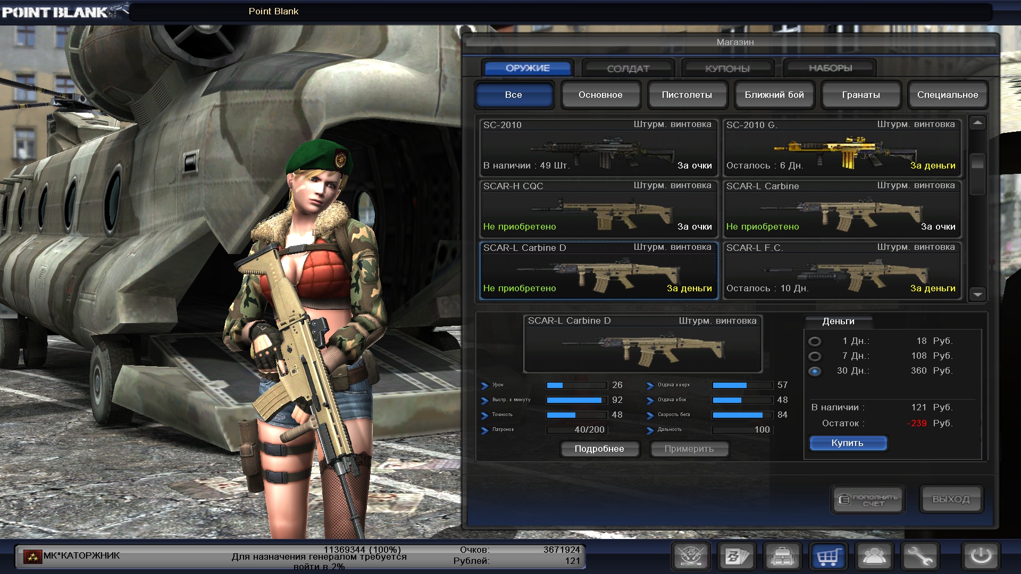1021x574 pixels.
Task: Select the SCAR-H CQC weapon card
Action: pos(599,209)
